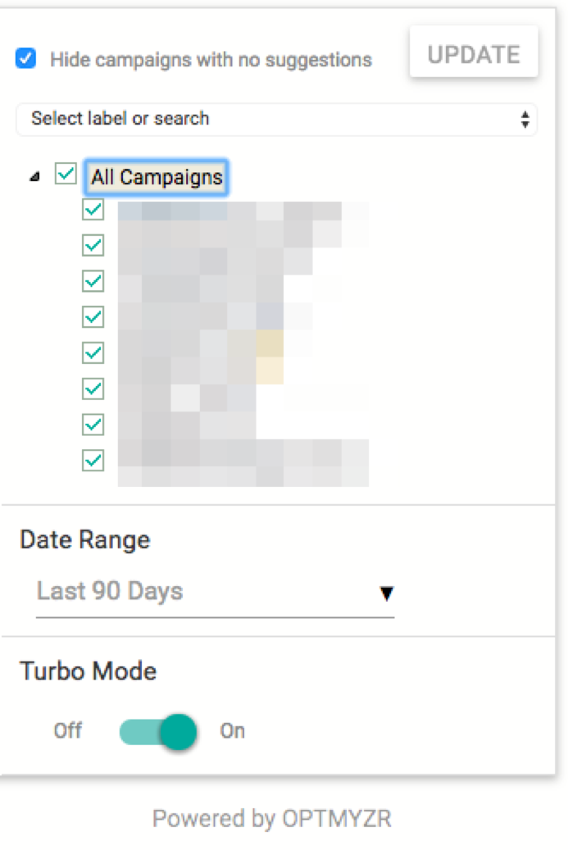Collapse the All Campaigns tree triangle
This screenshot has height=850, width=568.
tap(34, 177)
